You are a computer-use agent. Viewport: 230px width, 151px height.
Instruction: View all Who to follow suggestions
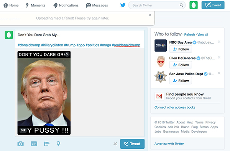[x=202, y=34]
